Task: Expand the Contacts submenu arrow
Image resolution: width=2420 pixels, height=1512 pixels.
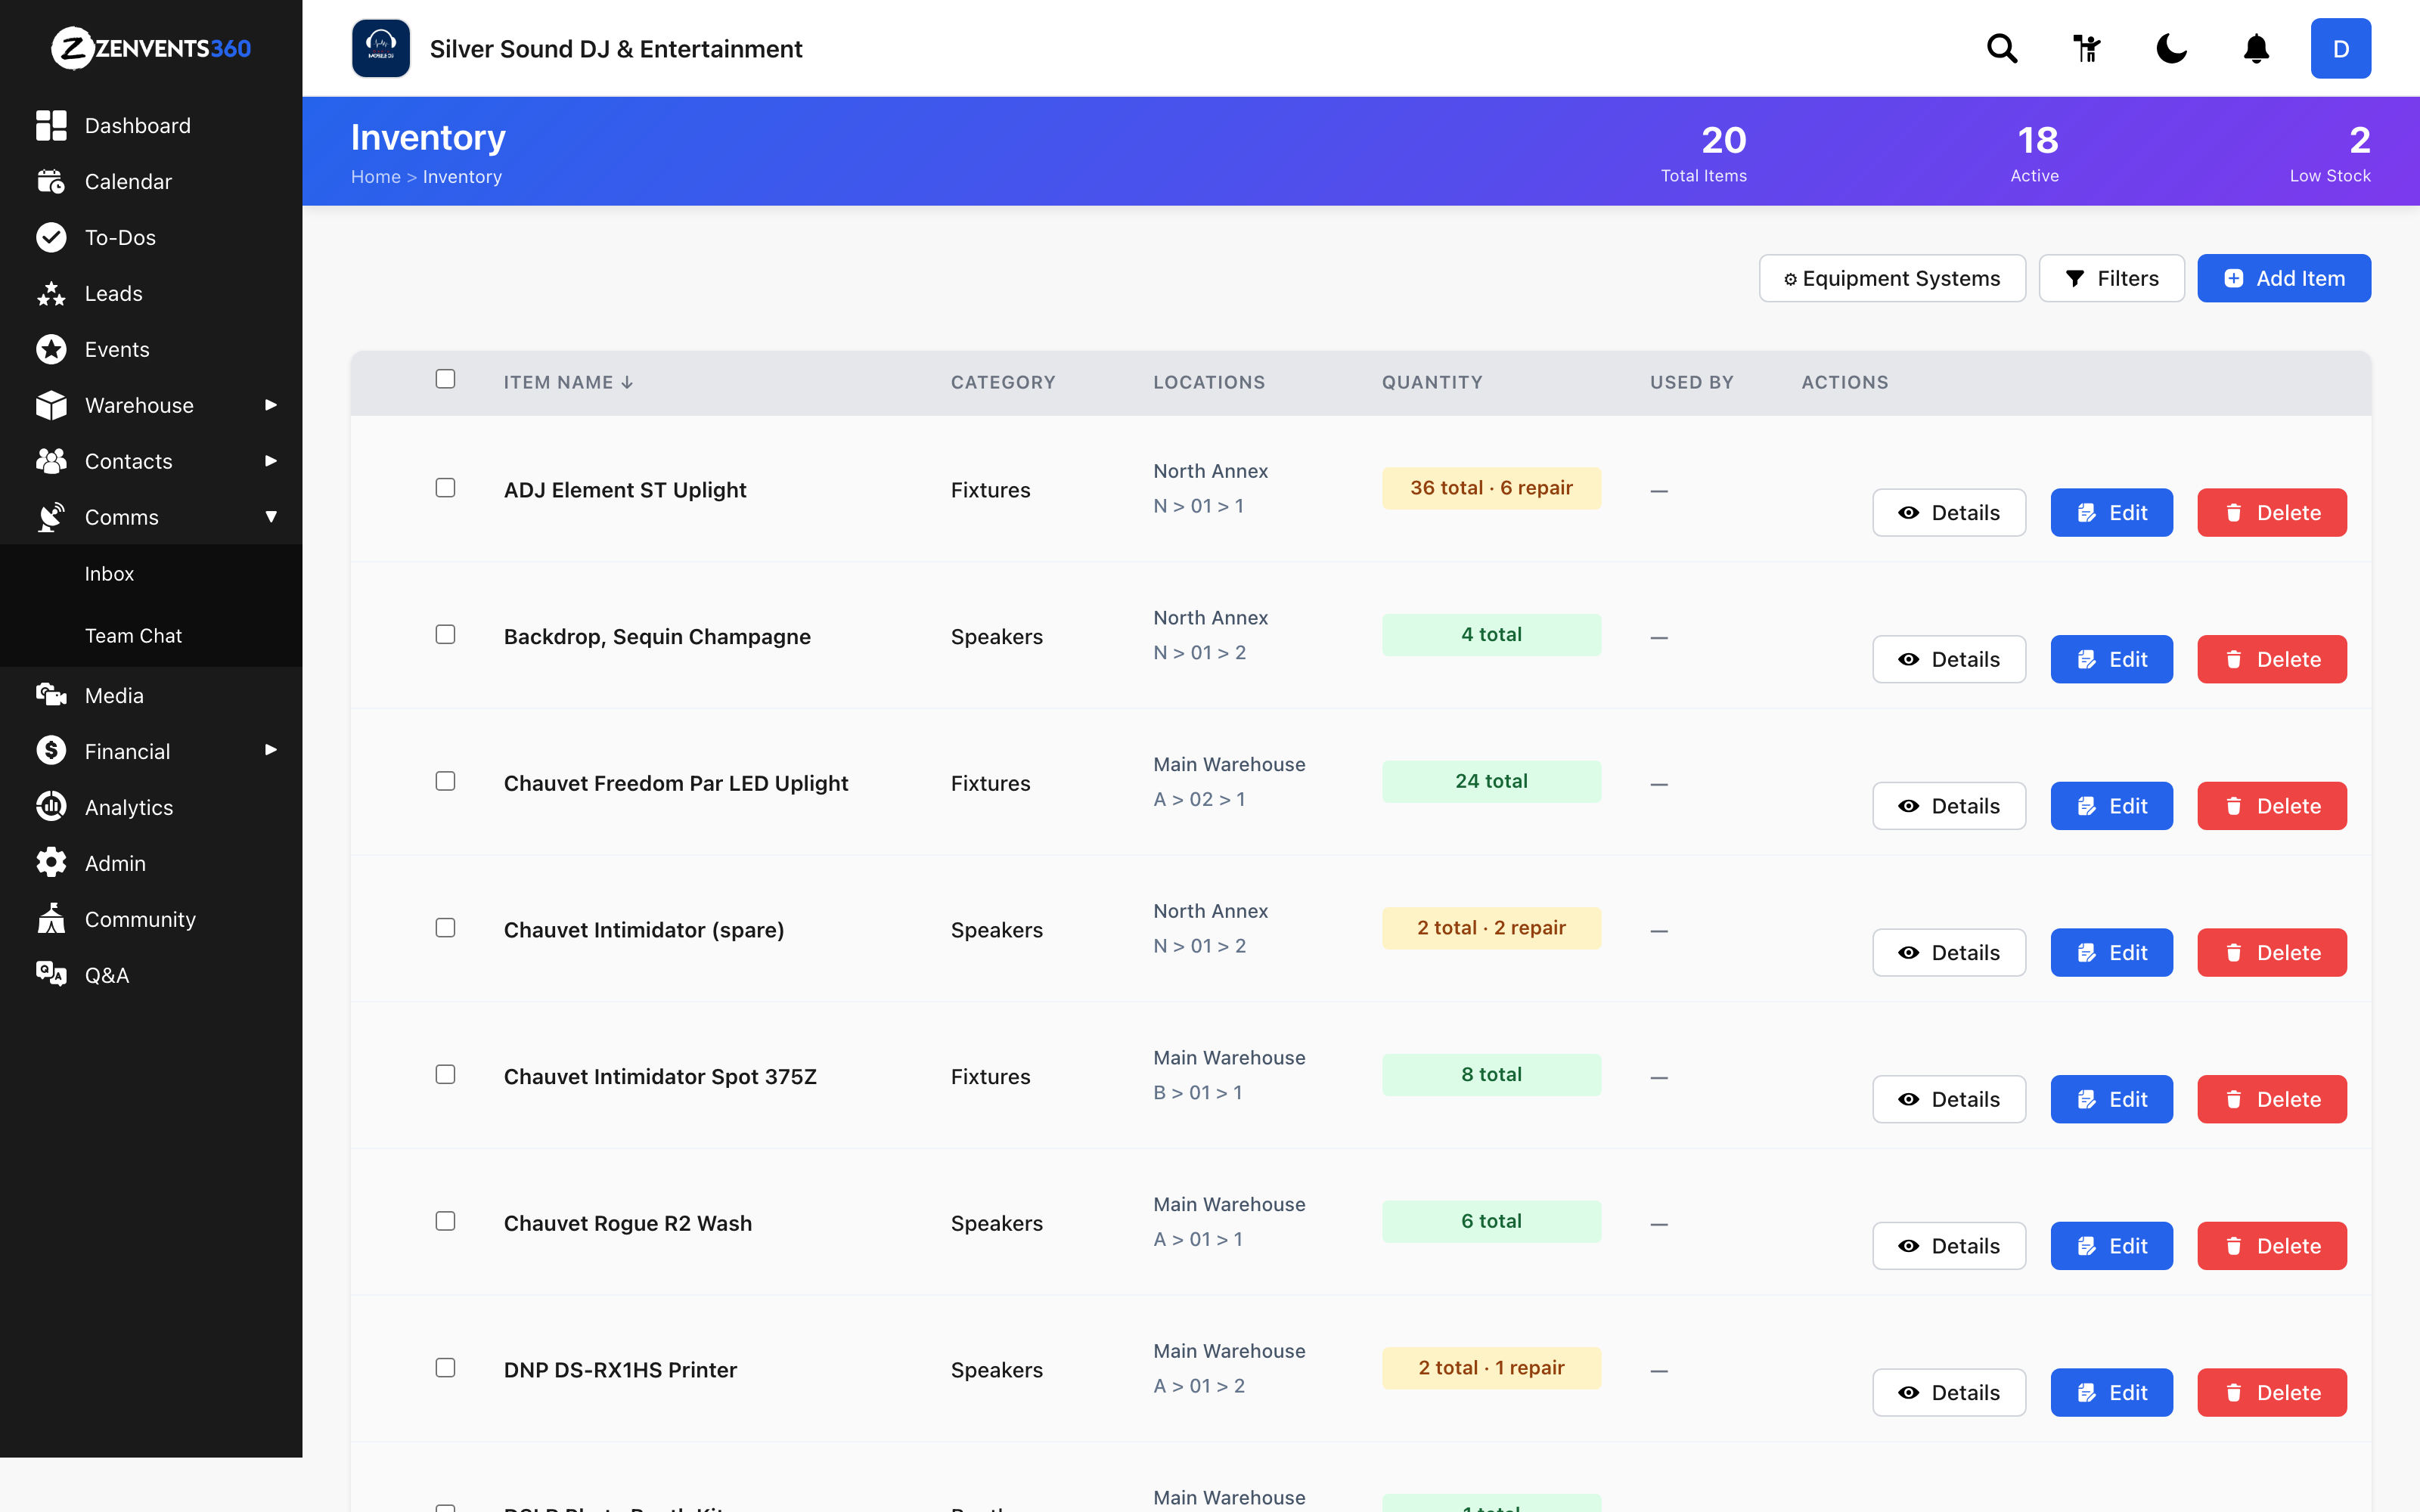Action: click(270, 461)
